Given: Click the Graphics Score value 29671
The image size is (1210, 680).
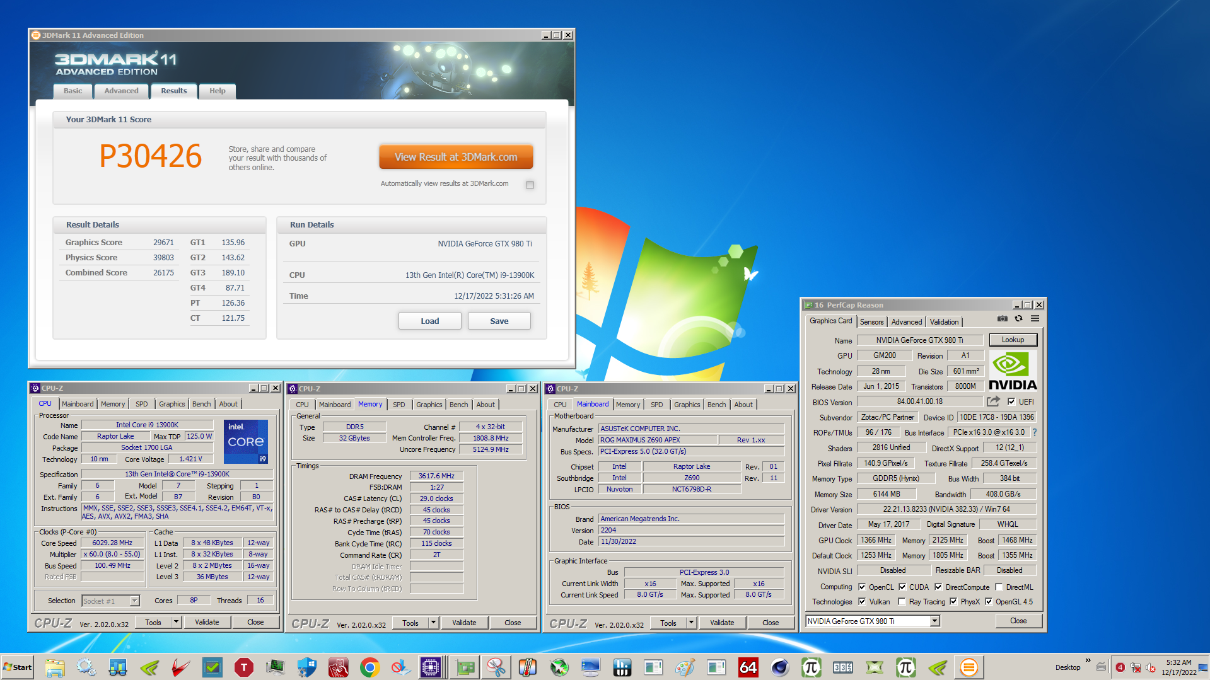Looking at the screenshot, I should 163,243.
